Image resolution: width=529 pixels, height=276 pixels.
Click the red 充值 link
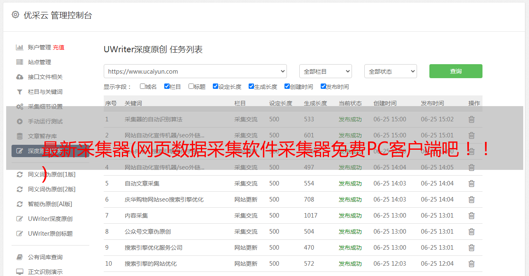pos(58,47)
